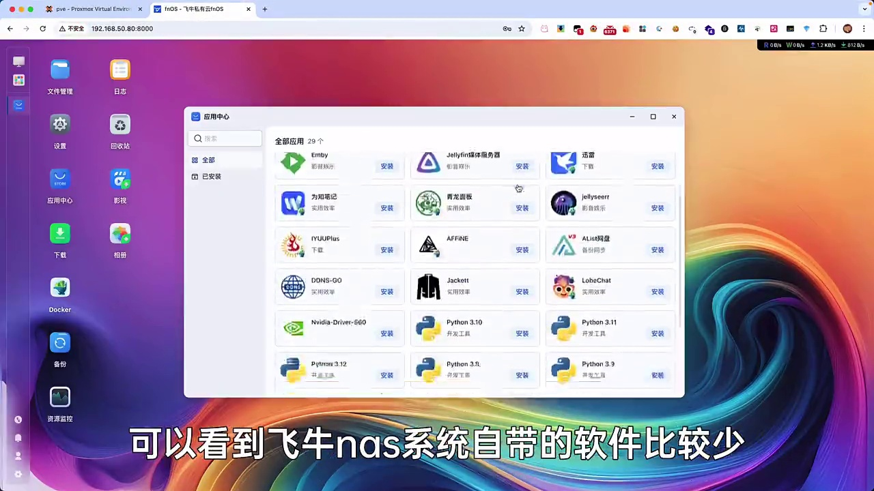Launch the Docker desktop icon
The height and width of the screenshot is (491, 874).
coord(60,288)
